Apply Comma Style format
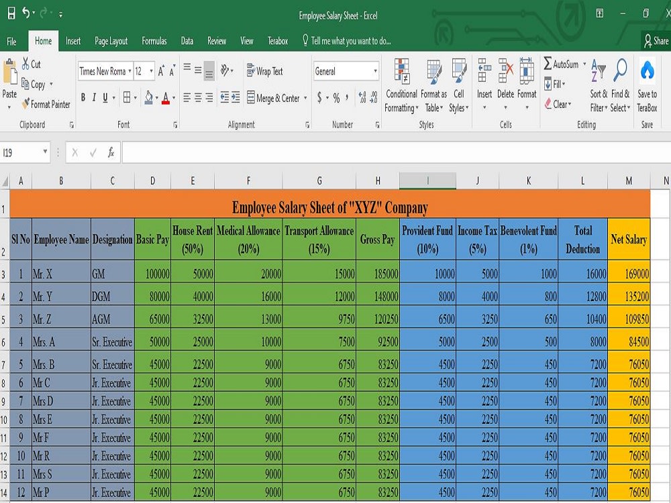This screenshot has height=503, width=671. click(x=347, y=98)
